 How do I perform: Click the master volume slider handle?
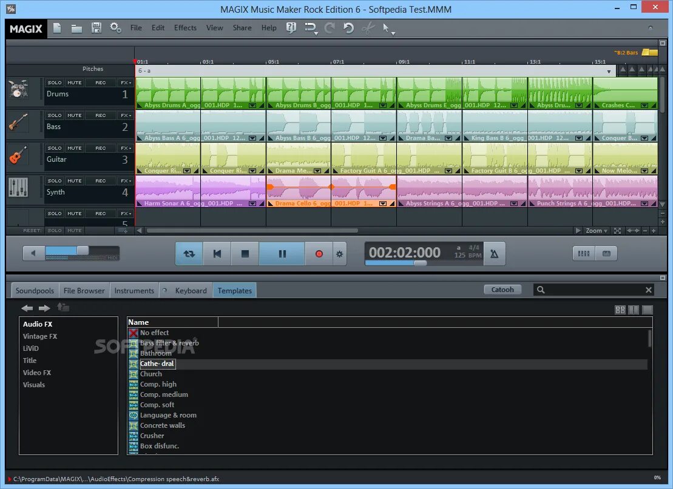click(x=83, y=251)
